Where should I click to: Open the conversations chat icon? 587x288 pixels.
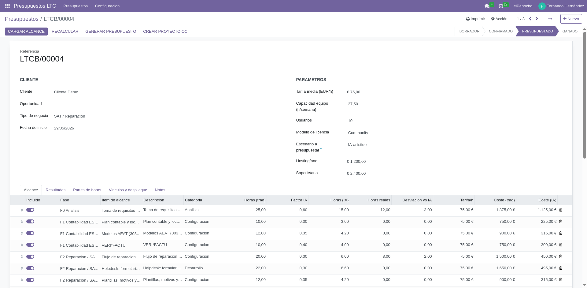tap(487, 6)
